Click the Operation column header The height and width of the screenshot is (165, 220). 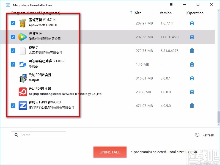click(x=195, y=13)
